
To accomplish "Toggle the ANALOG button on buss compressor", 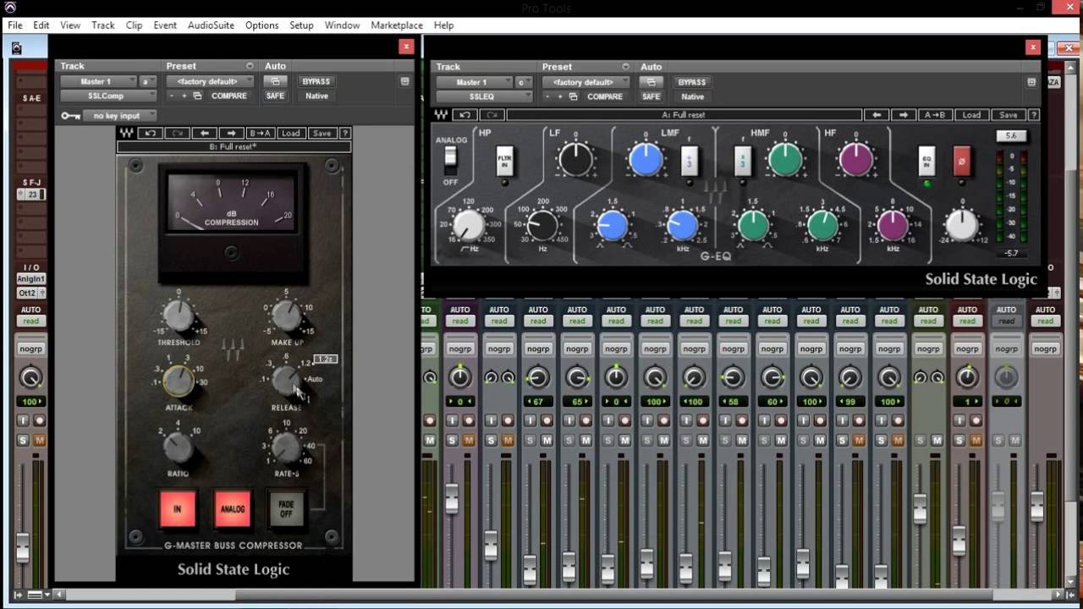I will pyautogui.click(x=233, y=509).
